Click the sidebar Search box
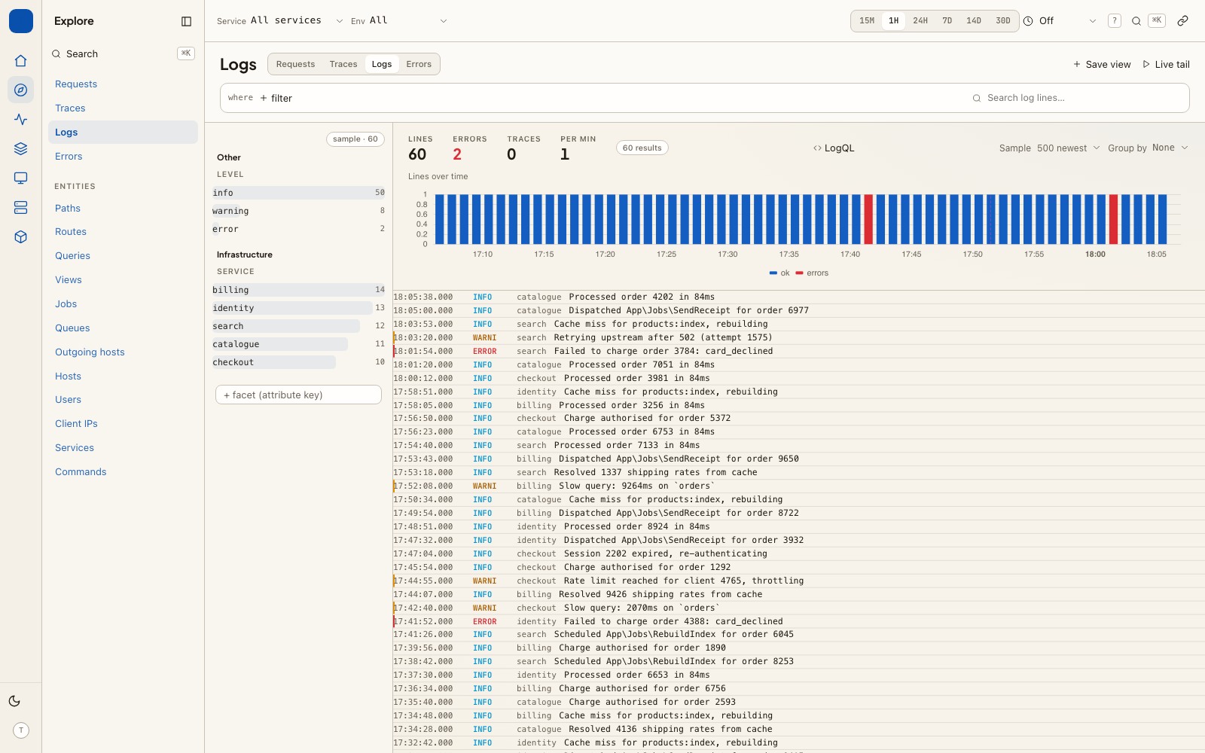Image resolution: width=1205 pixels, height=753 pixels. coord(123,54)
